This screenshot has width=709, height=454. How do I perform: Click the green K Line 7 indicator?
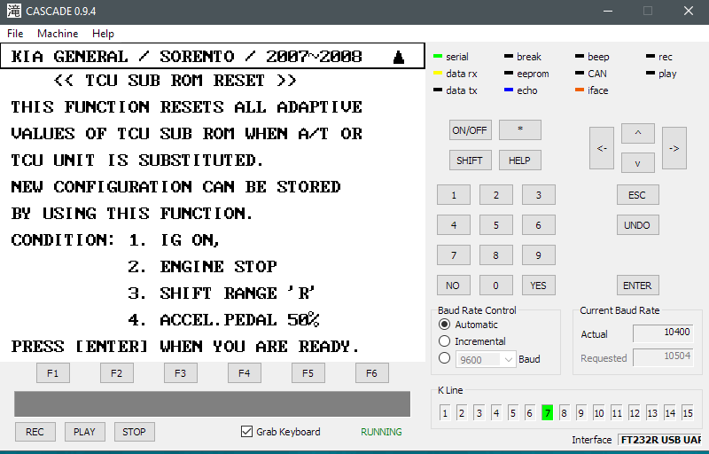547,413
